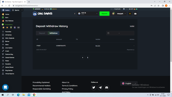Open a new browser tab
Viewport: 172px width, 97px height.
point(29,2)
